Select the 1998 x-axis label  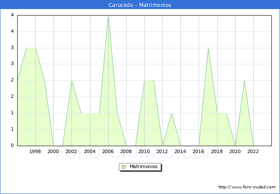pyautogui.click(x=35, y=151)
